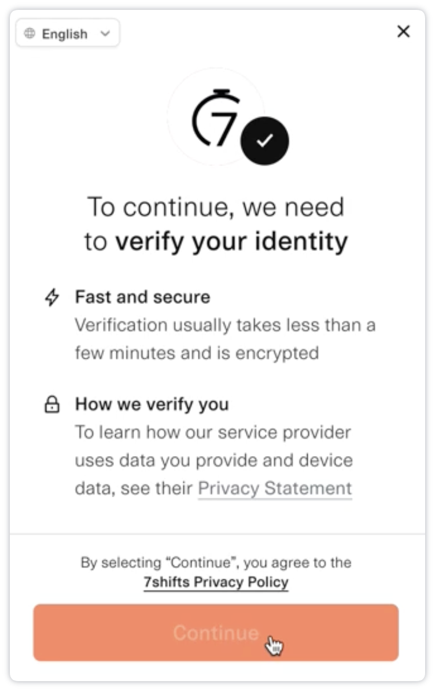Click the service provider data description
This screenshot has width=435, height=691.
coord(213,460)
